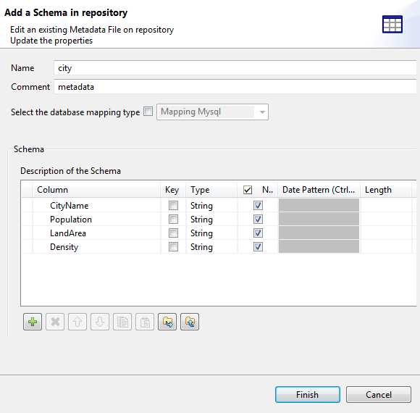The width and height of the screenshot is (420, 413).
Task: Click the Length cell of CityName row
Action: tap(386, 206)
